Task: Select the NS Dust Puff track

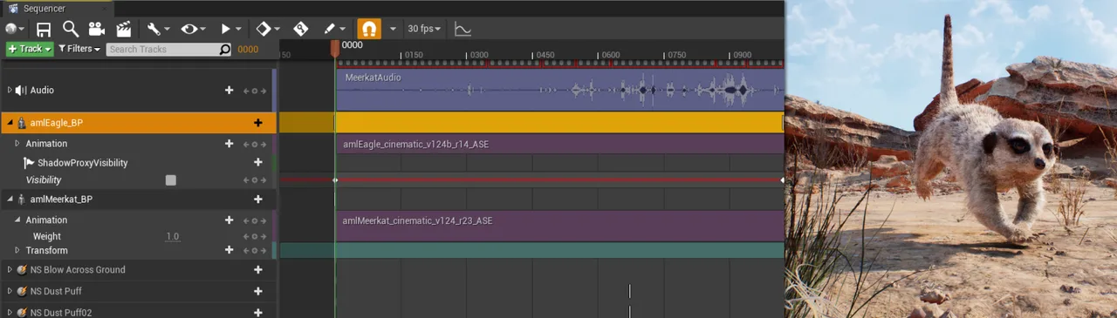Action: point(138,291)
